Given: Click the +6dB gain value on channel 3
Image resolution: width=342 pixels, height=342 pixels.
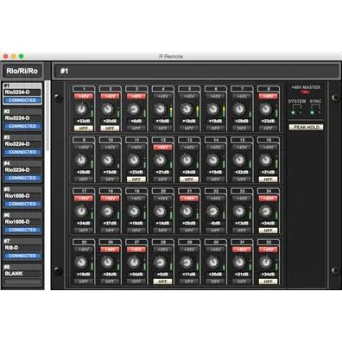Looking at the screenshot, I should (x=136, y=121).
